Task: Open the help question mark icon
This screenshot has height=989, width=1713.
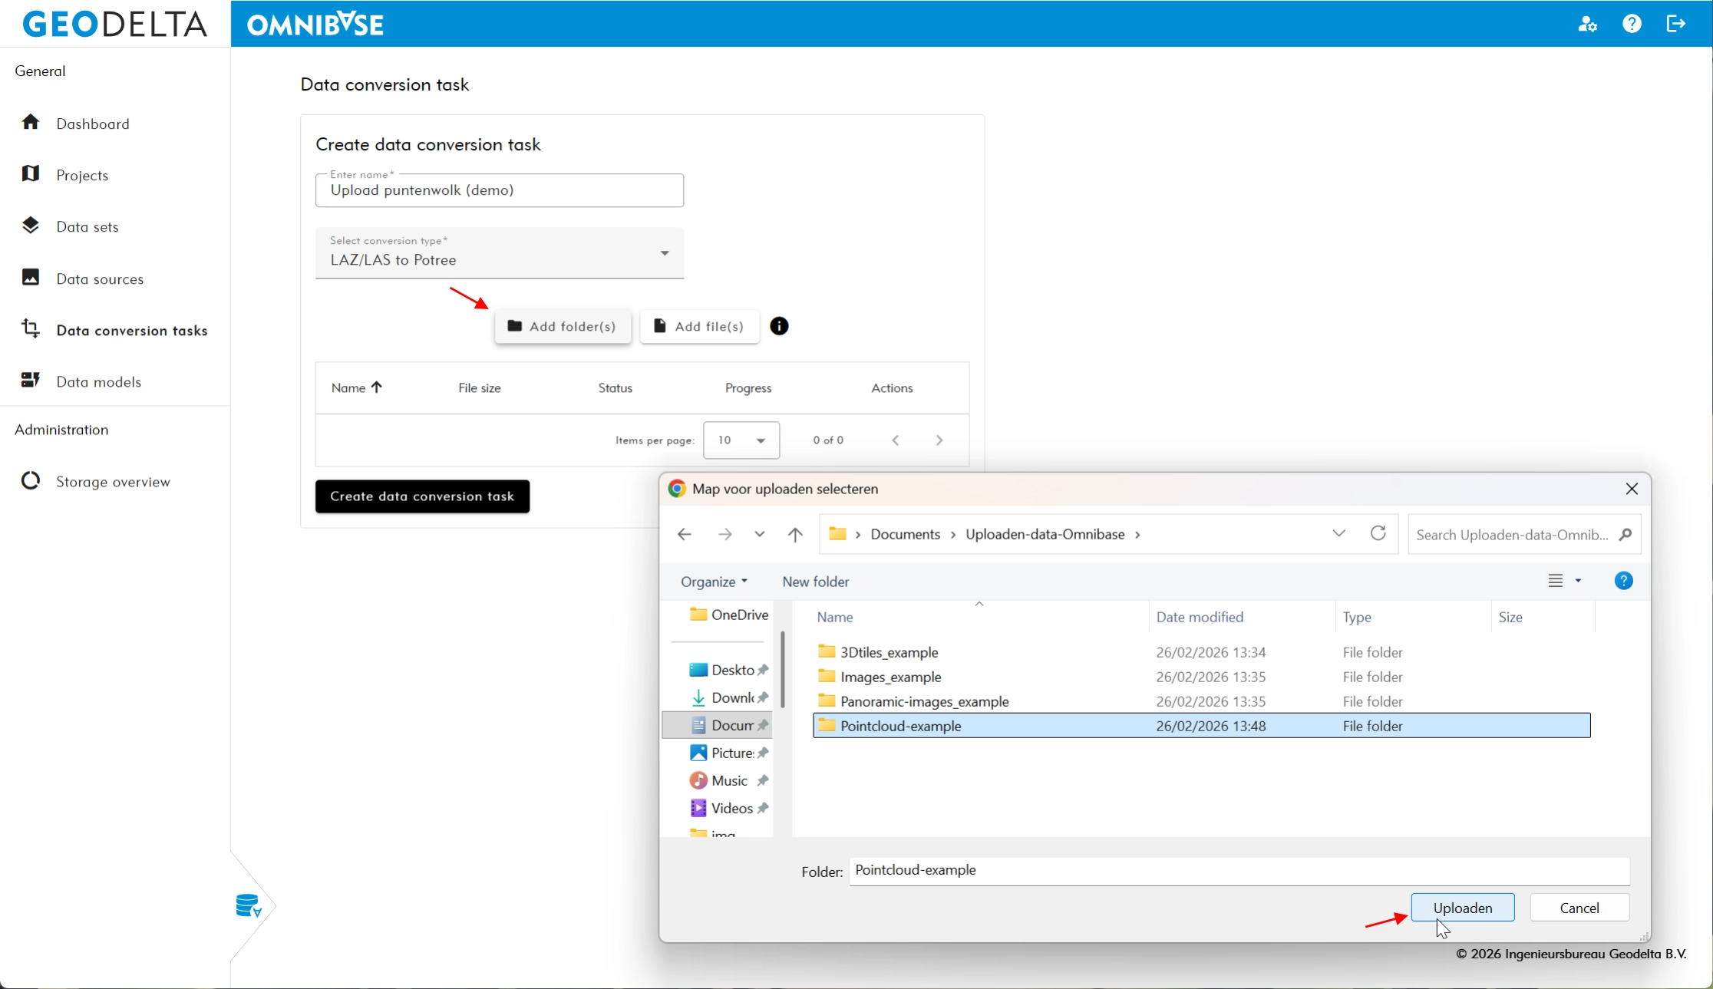Action: 1632,25
